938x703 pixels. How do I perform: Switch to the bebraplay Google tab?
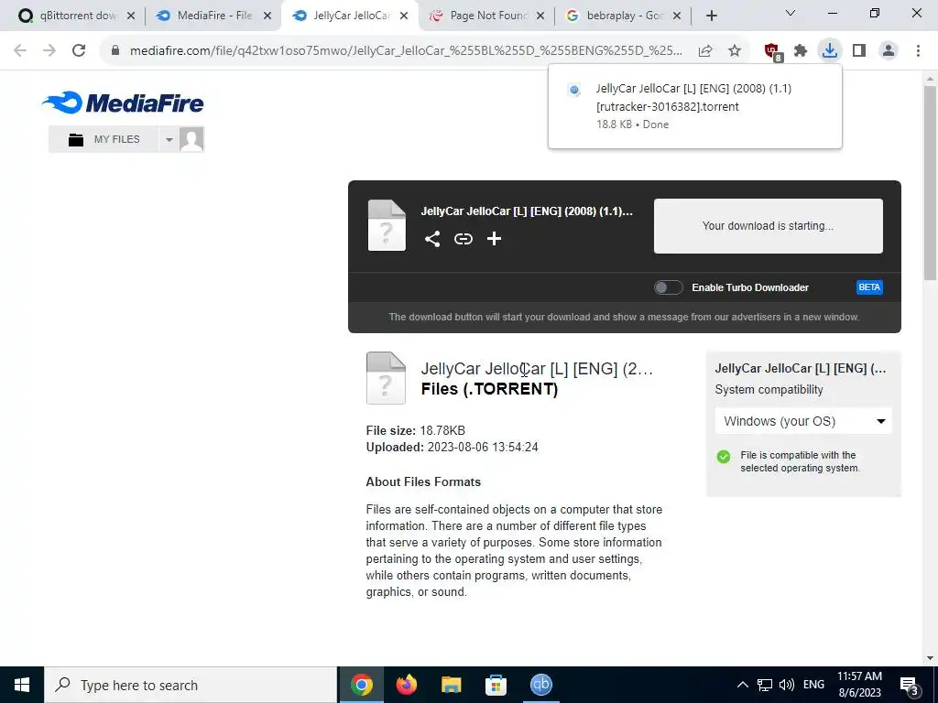click(623, 16)
